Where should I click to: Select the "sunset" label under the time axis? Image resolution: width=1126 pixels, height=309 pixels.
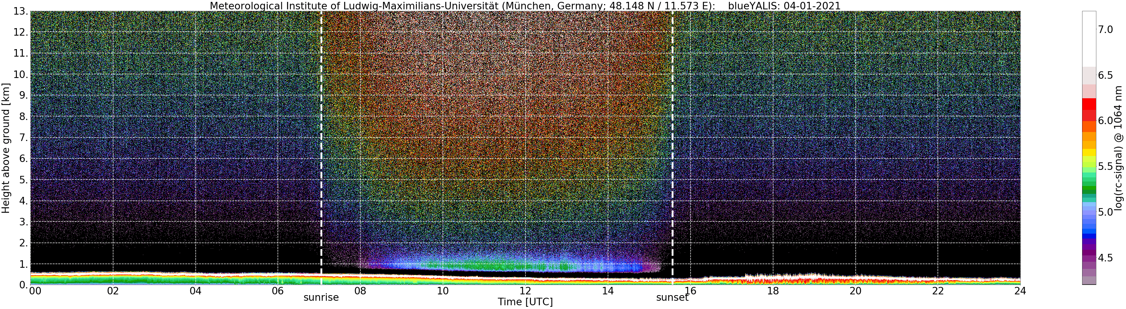672,298
